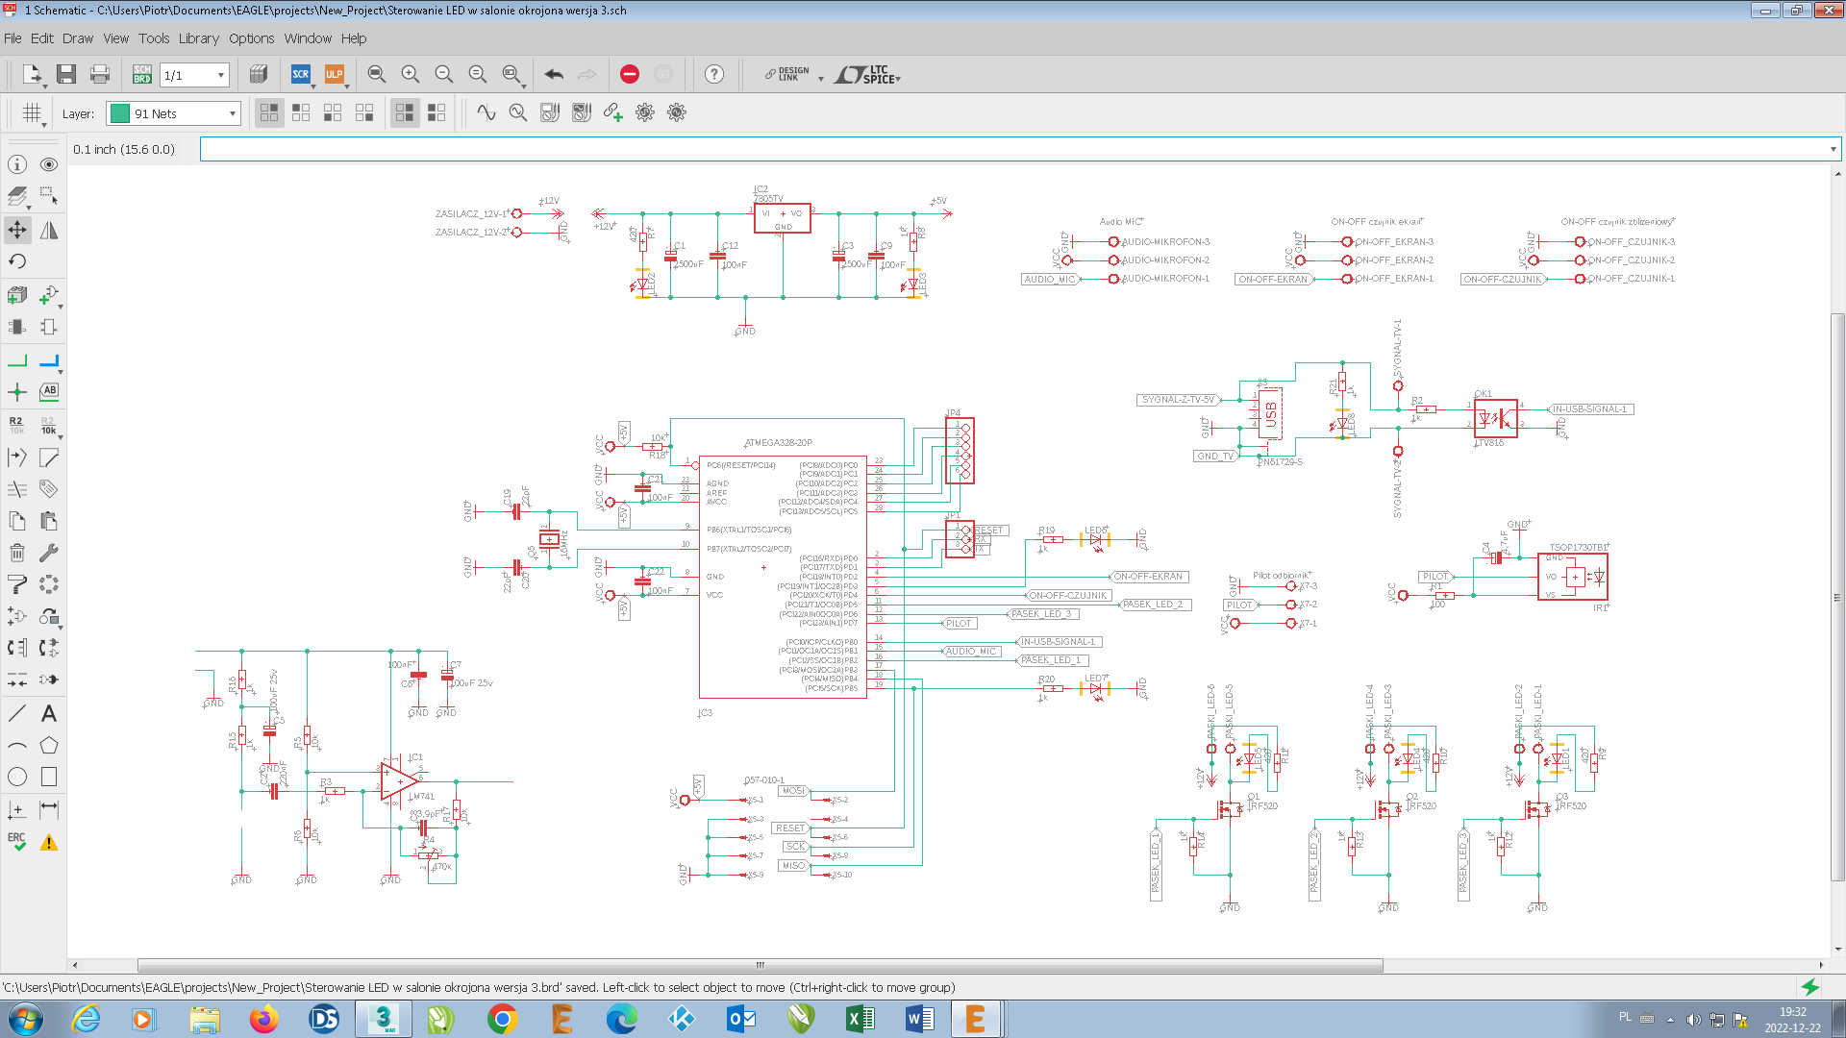Screen dimensions: 1846x1038
Task: Run the ERC check
Action: [x=17, y=842]
